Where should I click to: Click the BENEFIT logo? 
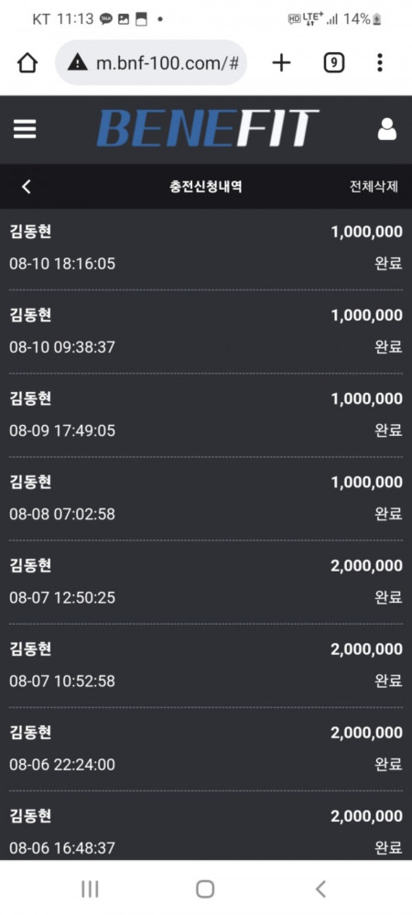point(207,128)
